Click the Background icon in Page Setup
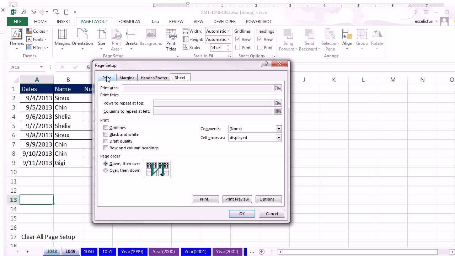 point(151,37)
